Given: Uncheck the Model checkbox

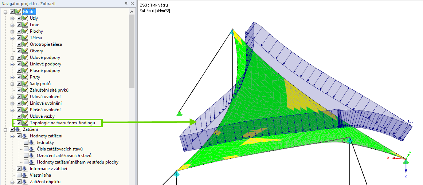Looking at the screenshot, I should pyautogui.click(x=12, y=12).
